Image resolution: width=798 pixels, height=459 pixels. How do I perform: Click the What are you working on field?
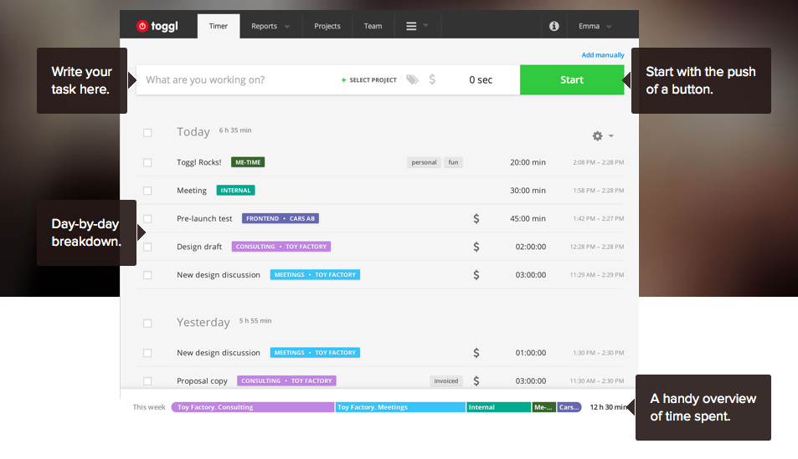pyautogui.click(x=206, y=79)
